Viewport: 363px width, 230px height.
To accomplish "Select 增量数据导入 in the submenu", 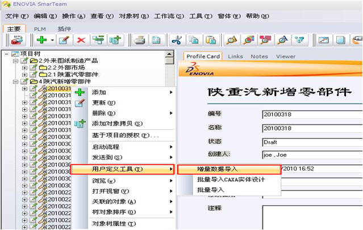I will click(x=229, y=169).
